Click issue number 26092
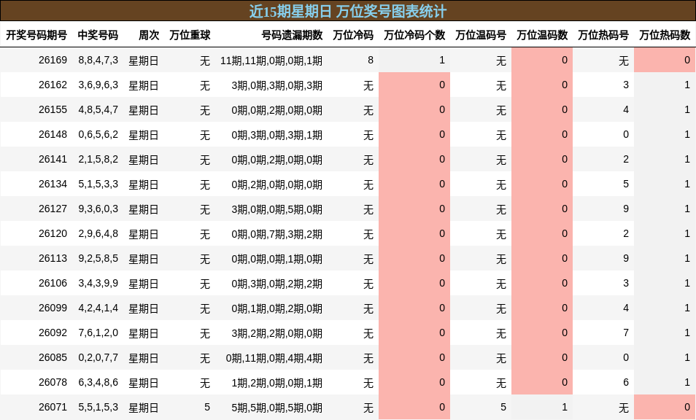Viewport: 696px width, 420px height. (x=53, y=333)
